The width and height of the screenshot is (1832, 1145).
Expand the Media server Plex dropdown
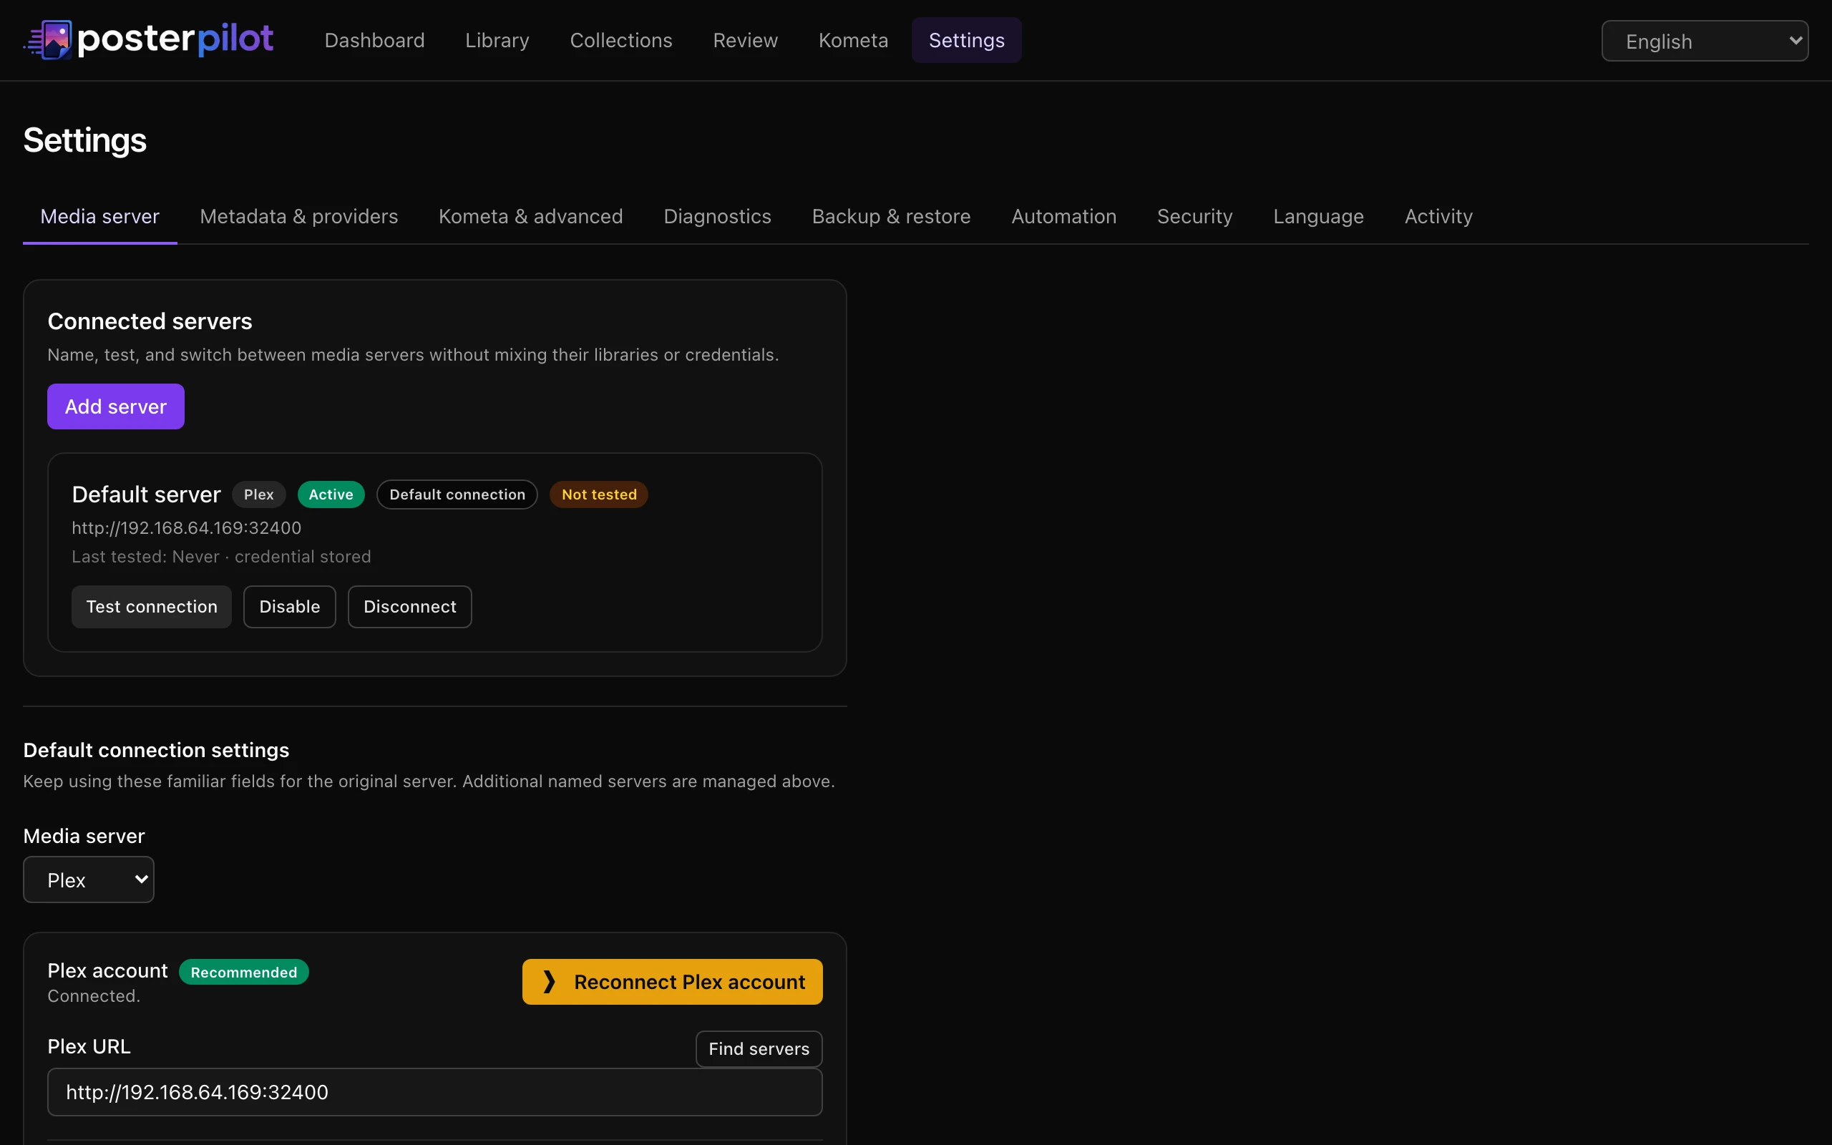pos(89,880)
